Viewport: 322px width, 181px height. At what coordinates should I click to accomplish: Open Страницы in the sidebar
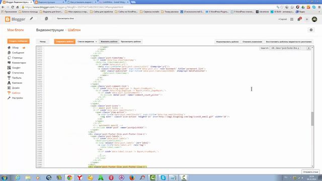point(17,58)
